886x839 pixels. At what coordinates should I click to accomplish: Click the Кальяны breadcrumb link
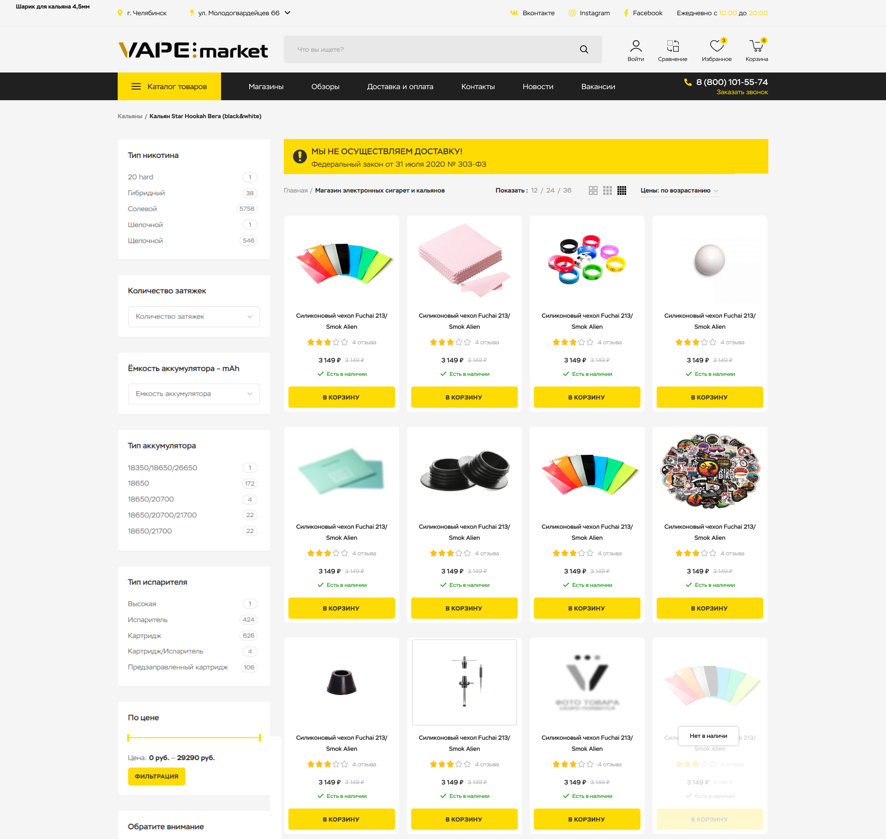[130, 116]
